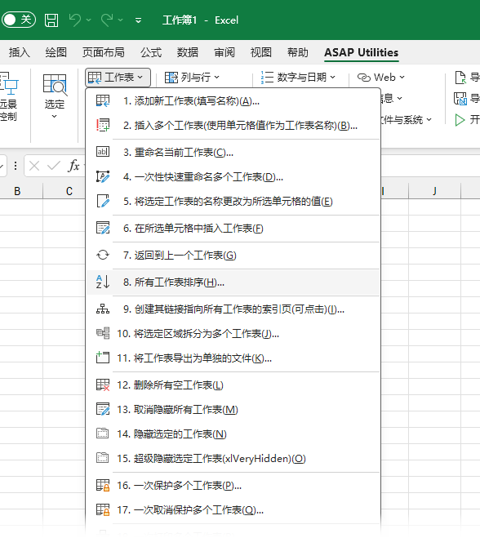
Task: Switch to the 帮助 ribbon tab
Action: [298, 52]
